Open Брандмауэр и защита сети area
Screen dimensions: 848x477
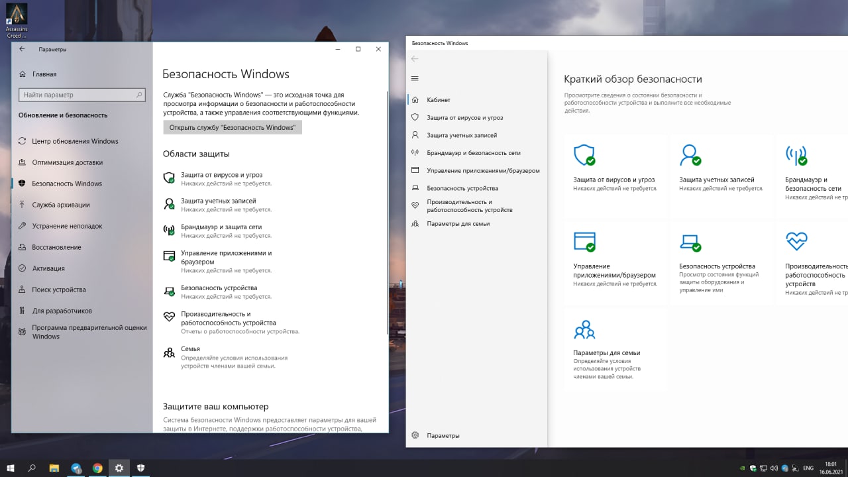point(219,231)
